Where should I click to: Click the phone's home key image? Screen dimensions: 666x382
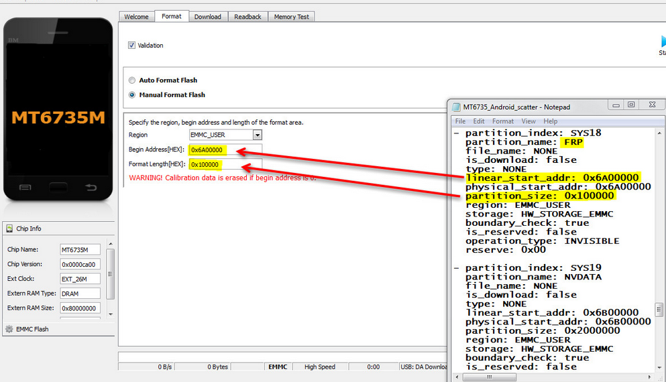coord(58,187)
